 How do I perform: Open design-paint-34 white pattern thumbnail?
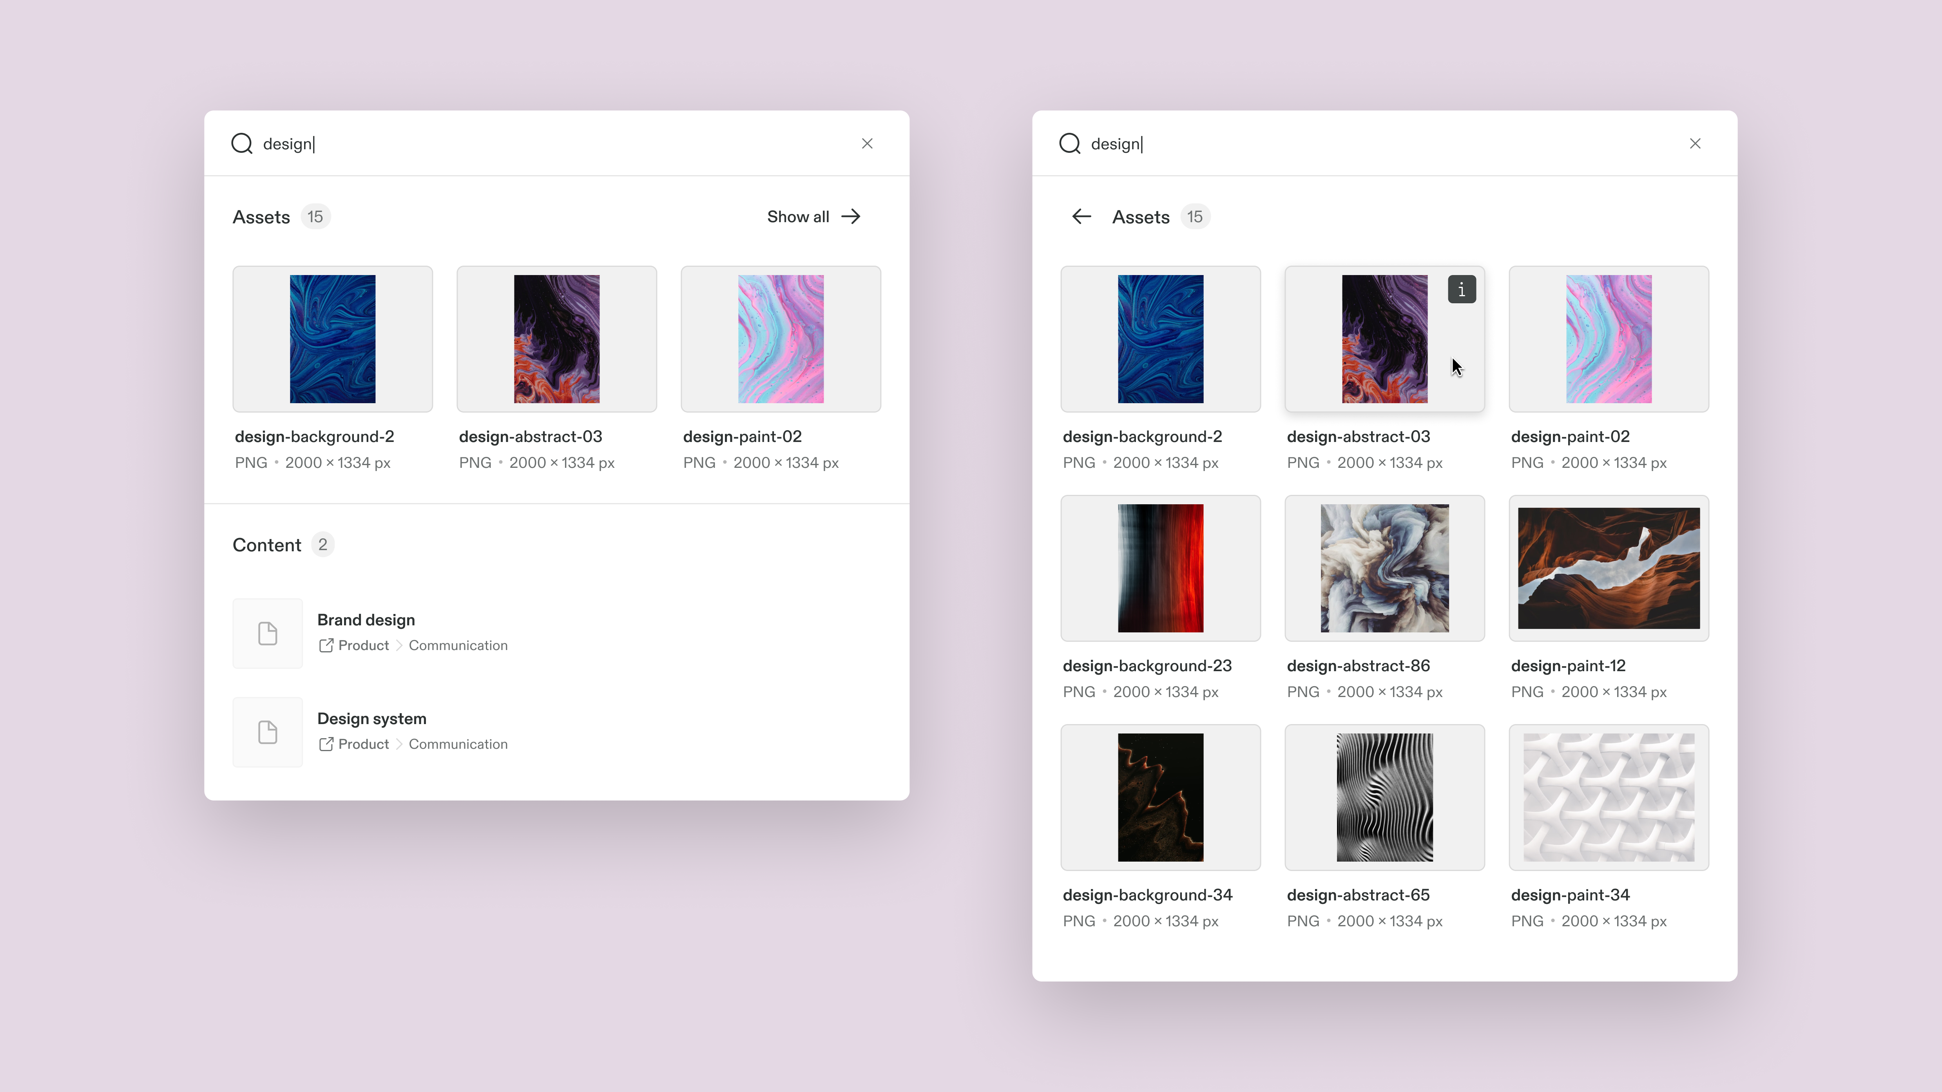1608,797
